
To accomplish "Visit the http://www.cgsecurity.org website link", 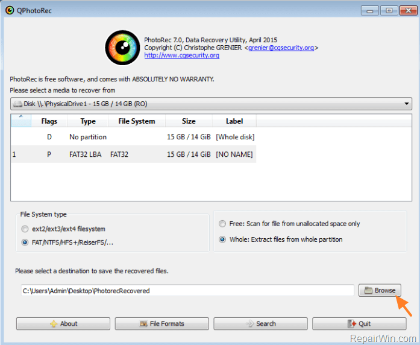I will 181,55.
